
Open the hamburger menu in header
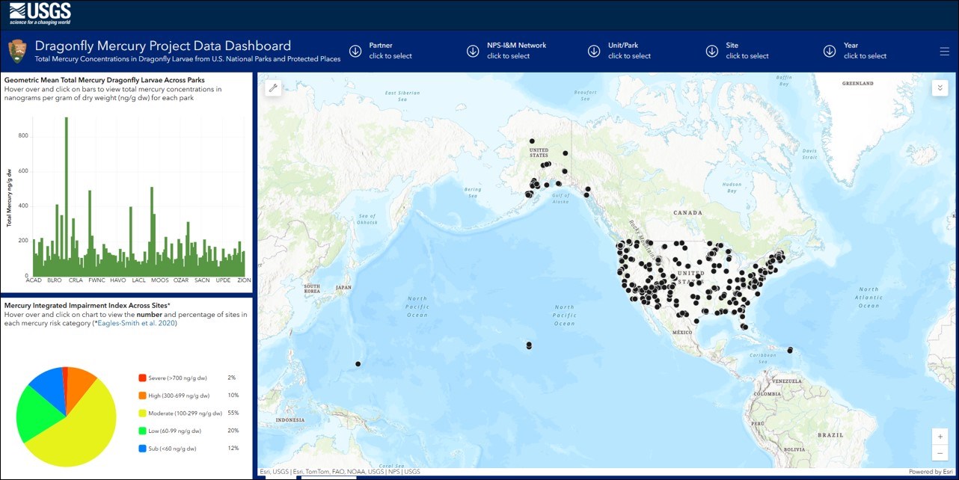(x=944, y=51)
